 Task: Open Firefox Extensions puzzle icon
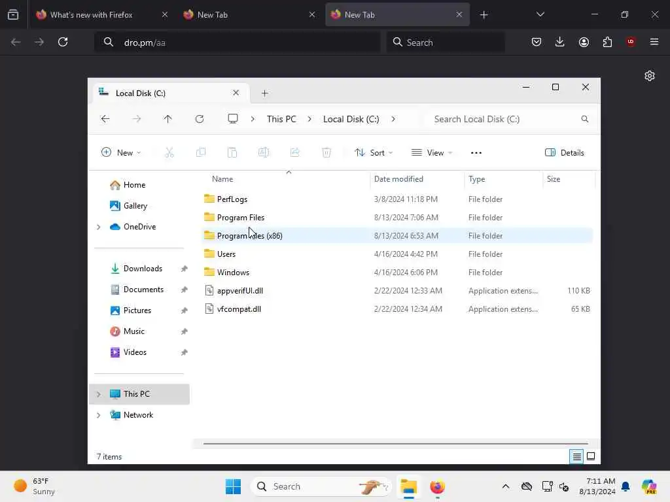pos(607,42)
